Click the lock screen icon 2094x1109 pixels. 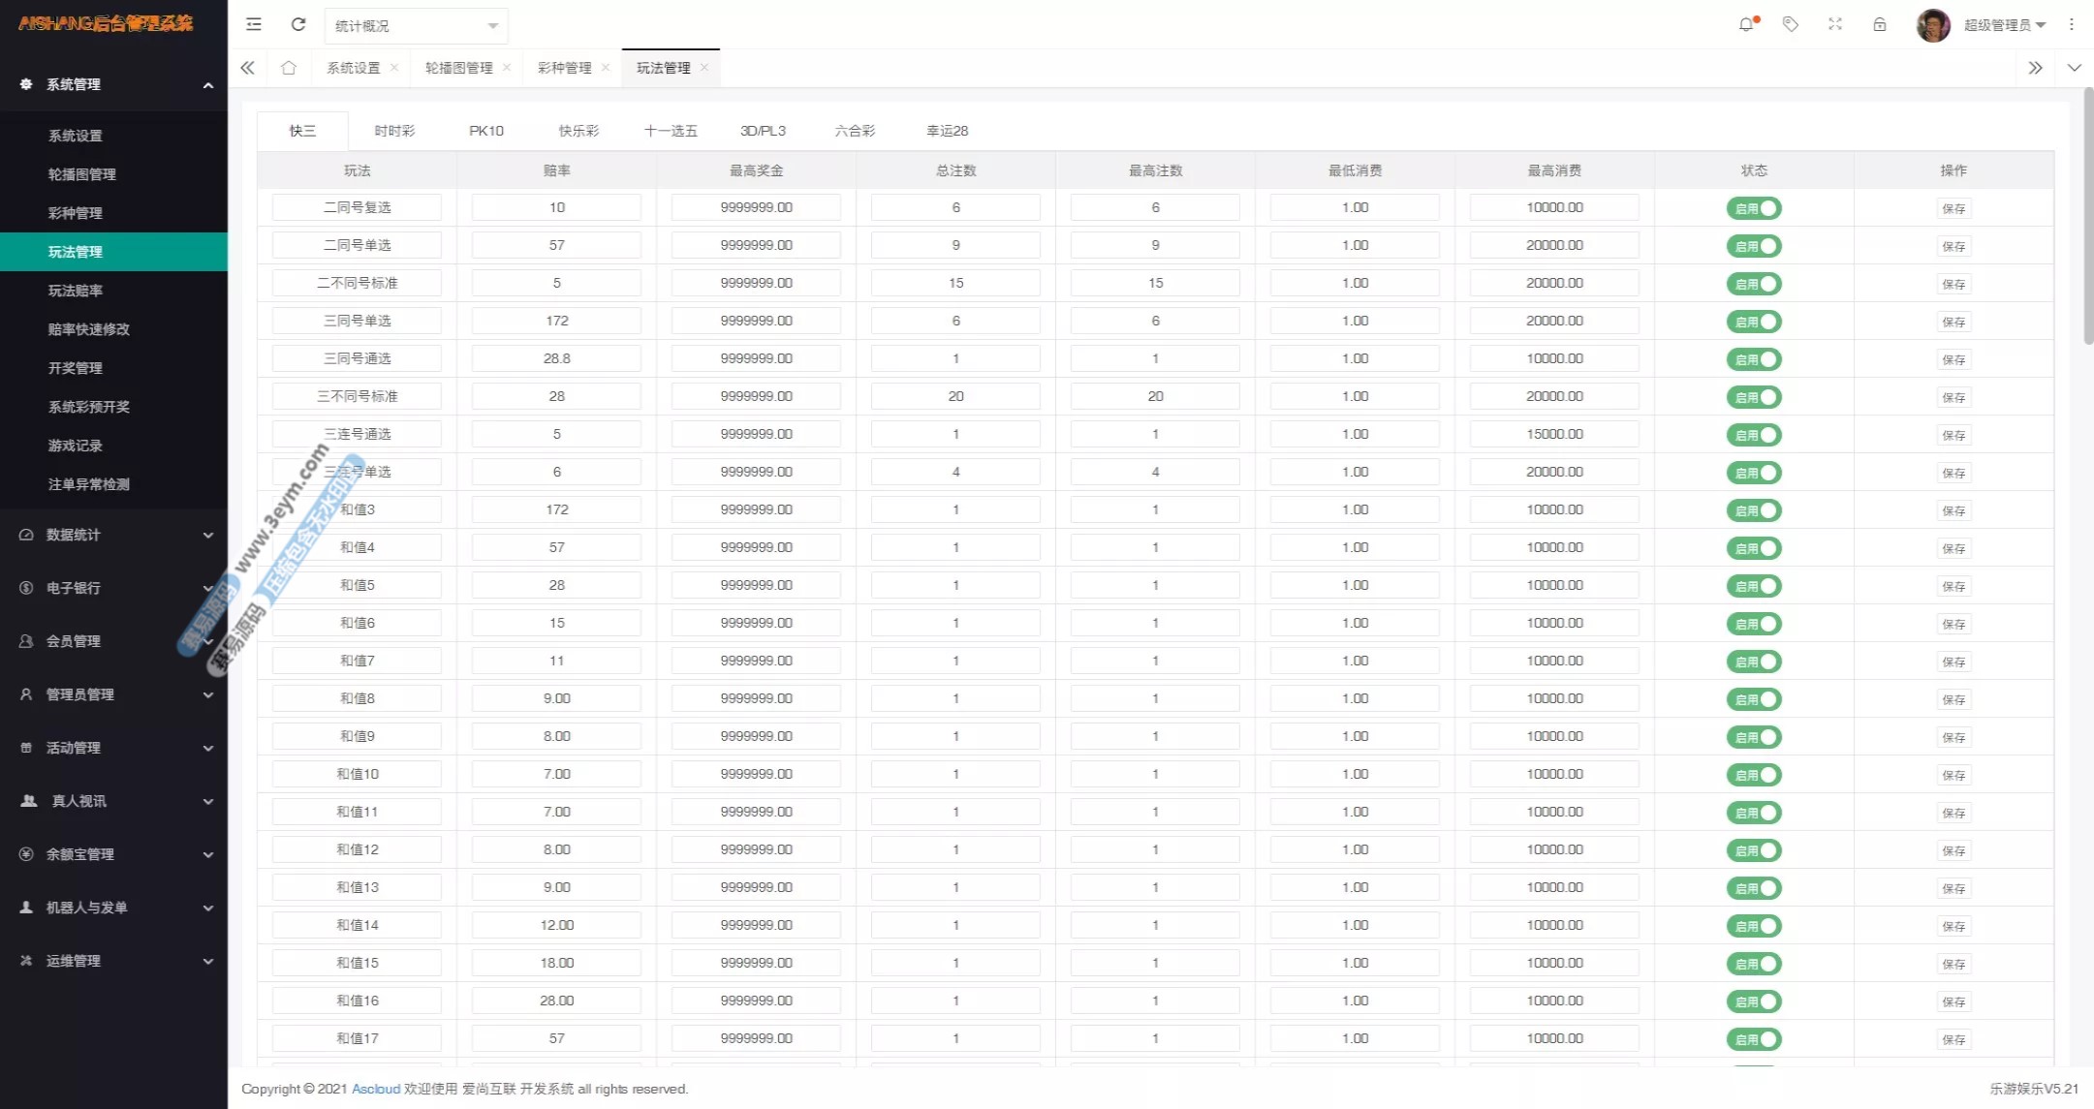click(1880, 24)
